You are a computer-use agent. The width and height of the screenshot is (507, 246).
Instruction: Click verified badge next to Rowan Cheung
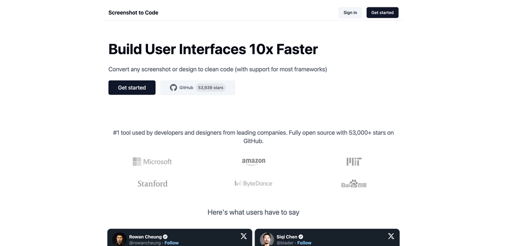tap(165, 237)
